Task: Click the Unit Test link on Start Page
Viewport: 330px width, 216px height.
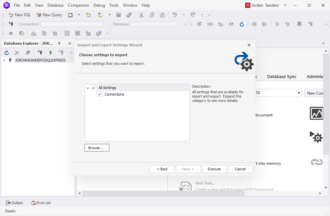Action: [x=205, y=183]
